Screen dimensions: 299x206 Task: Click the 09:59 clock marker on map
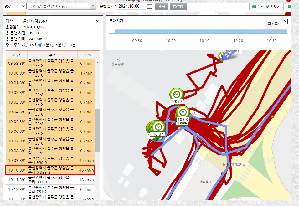pyautogui.click(x=176, y=94)
